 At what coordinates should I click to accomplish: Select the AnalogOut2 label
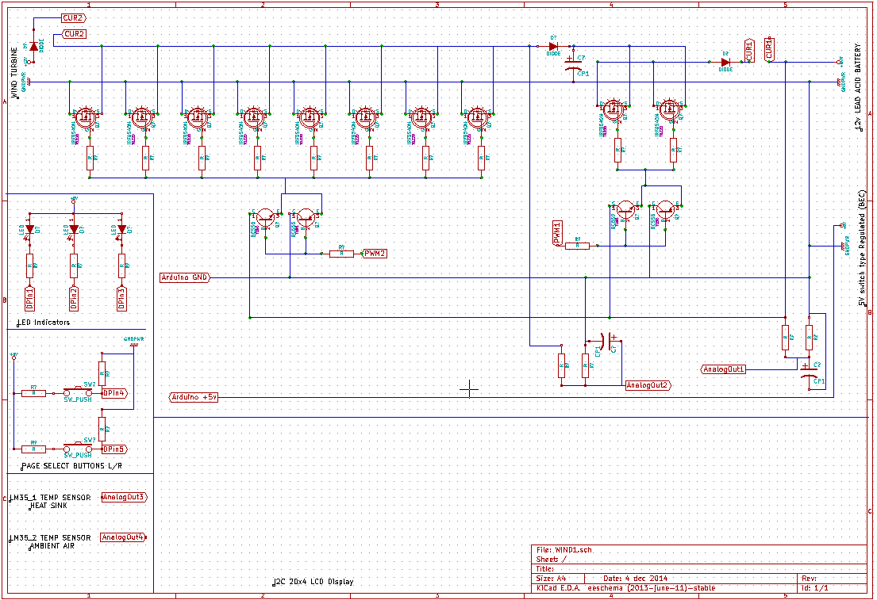[x=648, y=385]
